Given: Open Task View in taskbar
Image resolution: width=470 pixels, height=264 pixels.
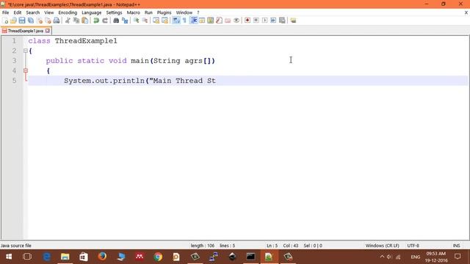Looking at the screenshot, I should point(27,257).
